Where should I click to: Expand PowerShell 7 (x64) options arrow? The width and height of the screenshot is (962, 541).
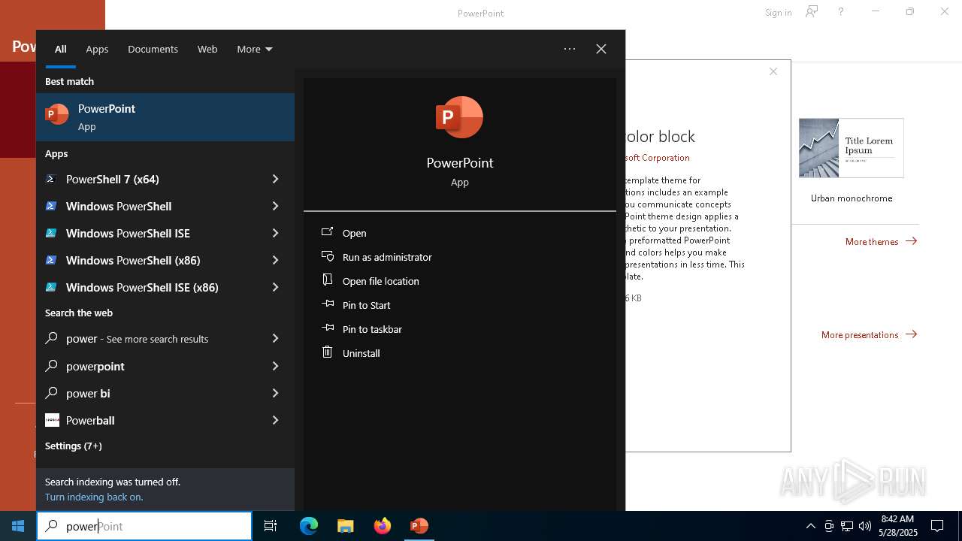tap(275, 179)
